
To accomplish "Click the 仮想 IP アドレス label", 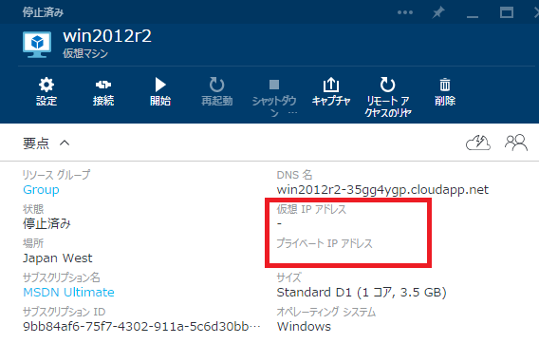I will pos(311,209).
